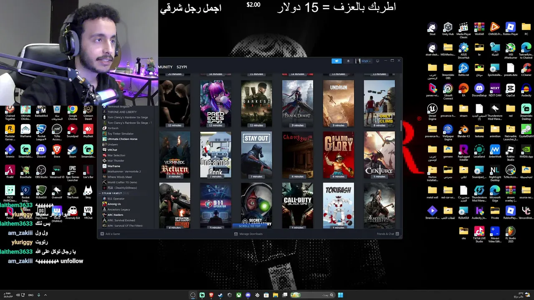Open the Call of Duty Black Ops cover

coord(297,206)
